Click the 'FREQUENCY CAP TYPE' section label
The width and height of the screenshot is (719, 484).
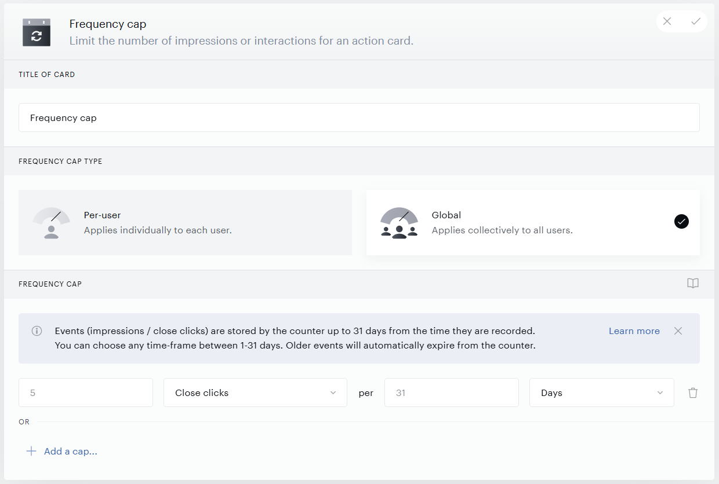[x=60, y=162]
